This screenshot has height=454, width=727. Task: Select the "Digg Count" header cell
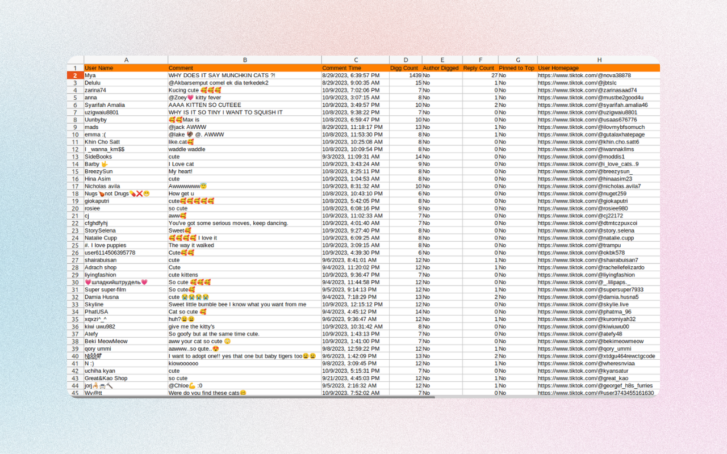coord(404,68)
